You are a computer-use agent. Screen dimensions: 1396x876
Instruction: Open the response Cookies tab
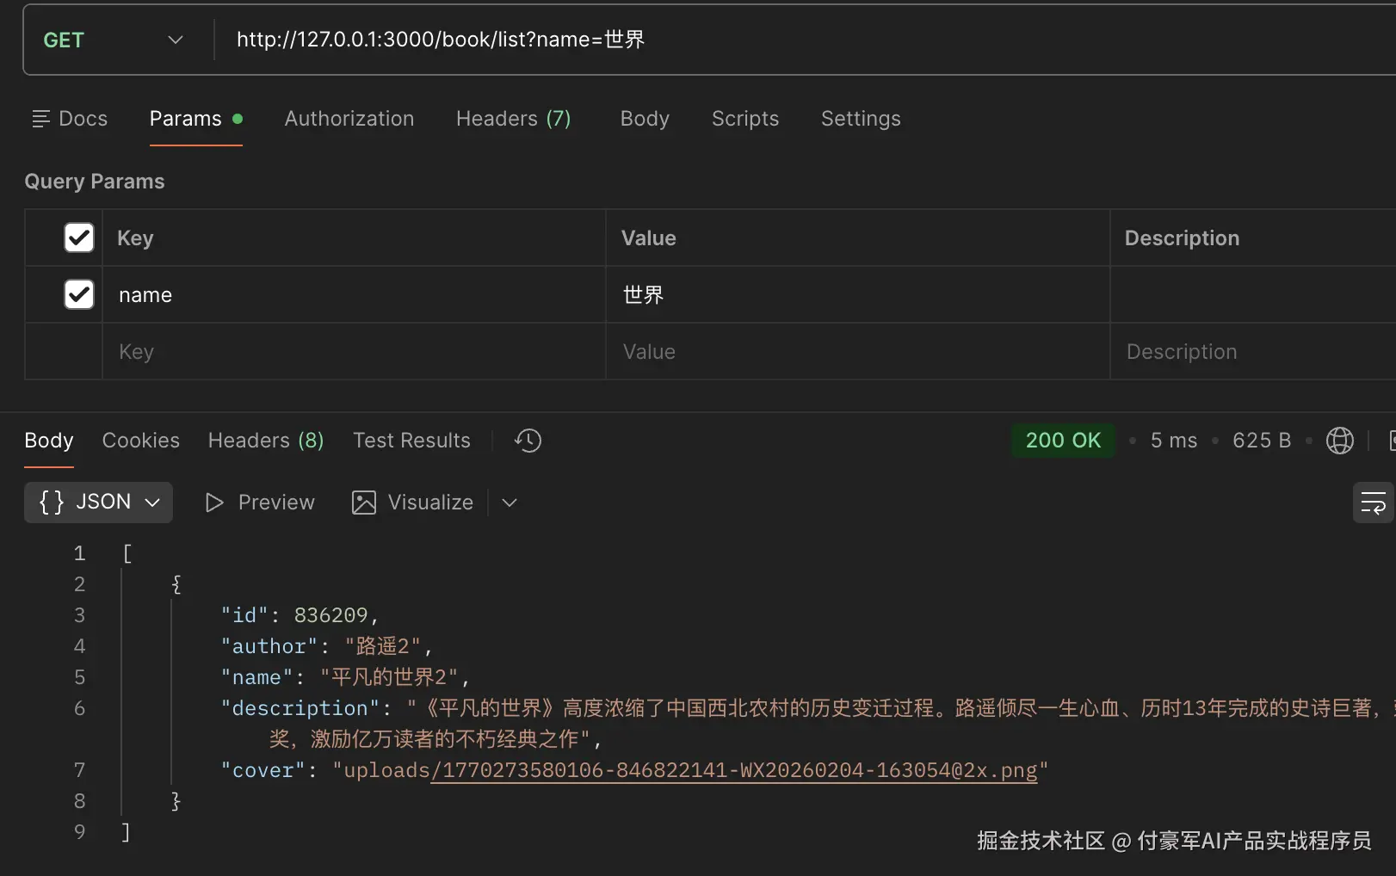click(141, 441)
